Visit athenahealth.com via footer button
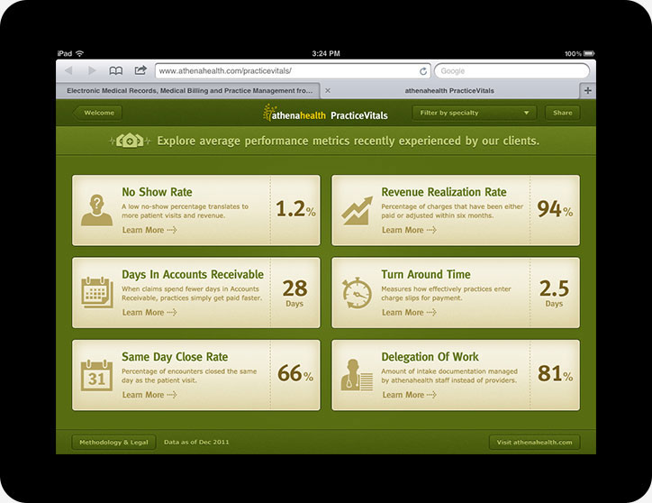Image resolution: width=652 pixels, height=503 pixels. point(534,443)
